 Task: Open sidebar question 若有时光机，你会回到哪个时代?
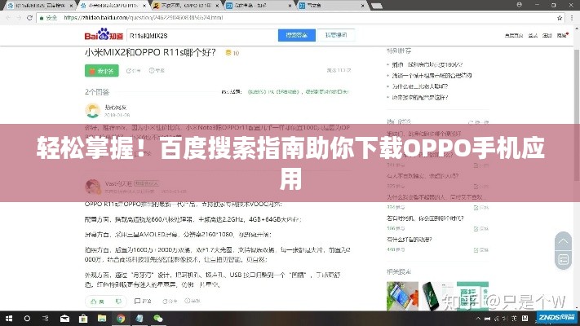[425, 218]
